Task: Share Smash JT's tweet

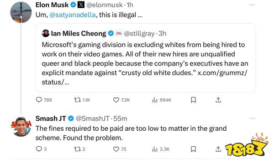Action: point(218,149)
